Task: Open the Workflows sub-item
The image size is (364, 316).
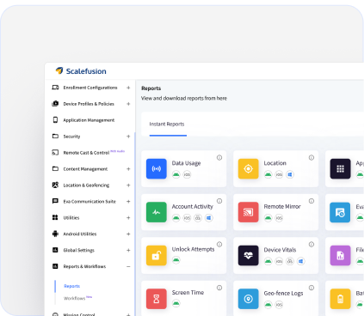Action: 75,298
